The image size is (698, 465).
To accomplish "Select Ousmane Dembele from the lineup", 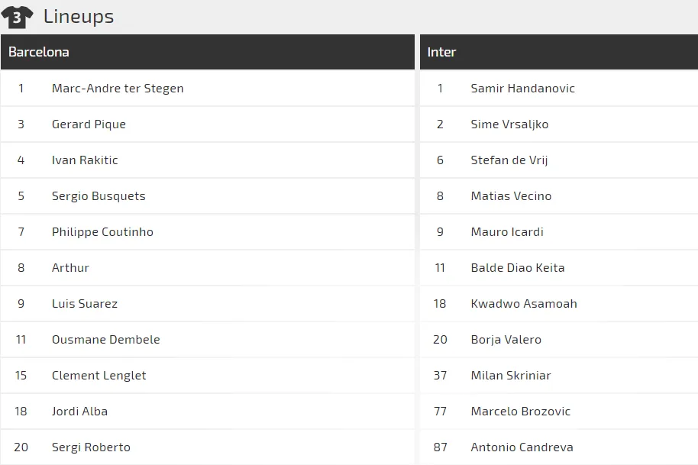I will 106,339.
